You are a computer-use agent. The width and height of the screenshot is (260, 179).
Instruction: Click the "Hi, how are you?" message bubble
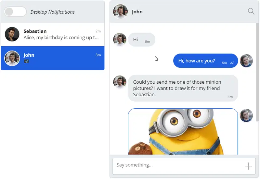click(197, 61)
